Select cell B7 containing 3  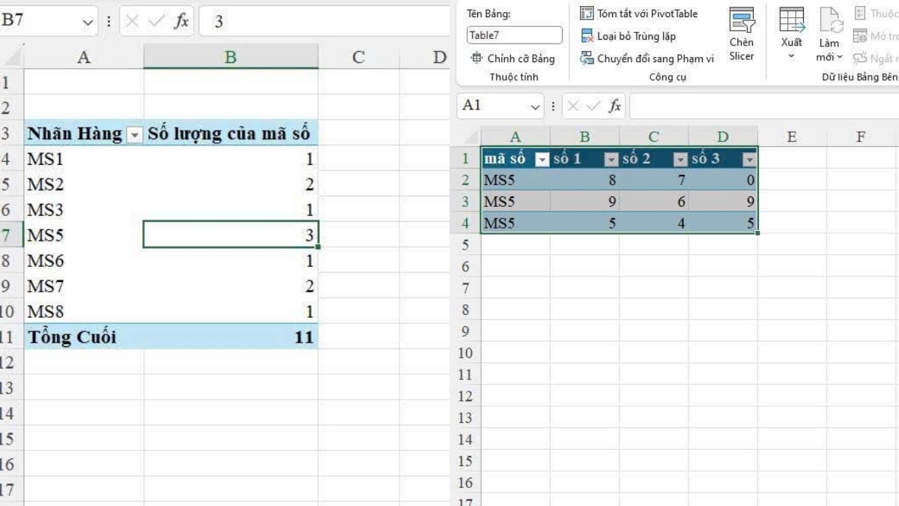coord(231,235)
